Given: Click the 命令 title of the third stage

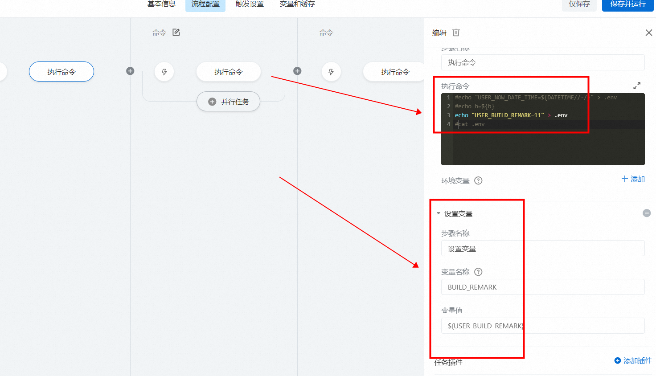Looking at the screenshot, I should tap(326, 33).
